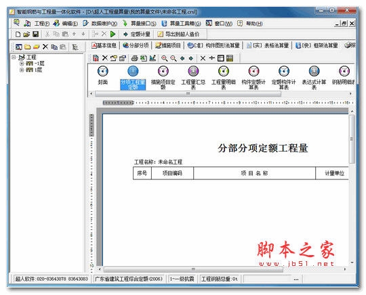This screenshot has width=366, height=295.
Task: Click the search icon in left panel toolbar
Action: coord(19,47)
